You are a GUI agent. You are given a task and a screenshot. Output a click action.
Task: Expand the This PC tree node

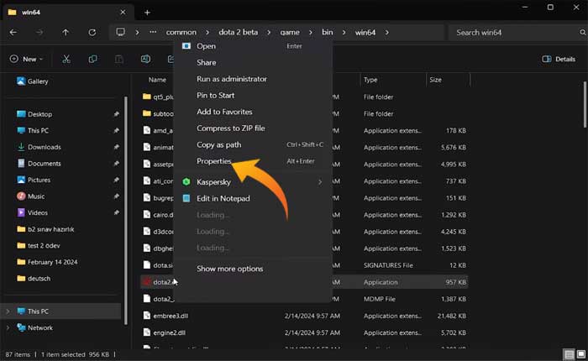click(8, 311)
